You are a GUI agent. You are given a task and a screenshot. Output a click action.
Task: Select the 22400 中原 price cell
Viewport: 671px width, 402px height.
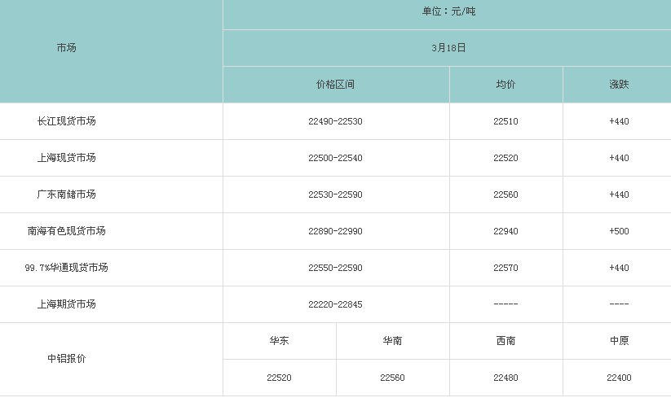point(619,378)
